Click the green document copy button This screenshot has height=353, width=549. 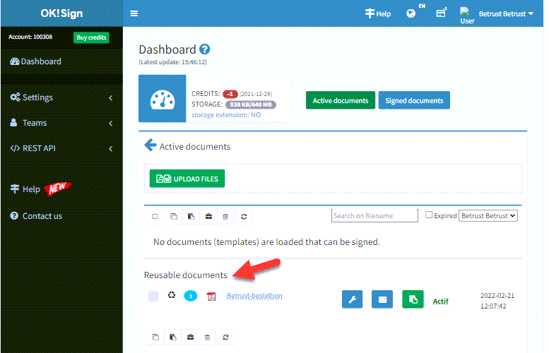click(x=413, y=299)
